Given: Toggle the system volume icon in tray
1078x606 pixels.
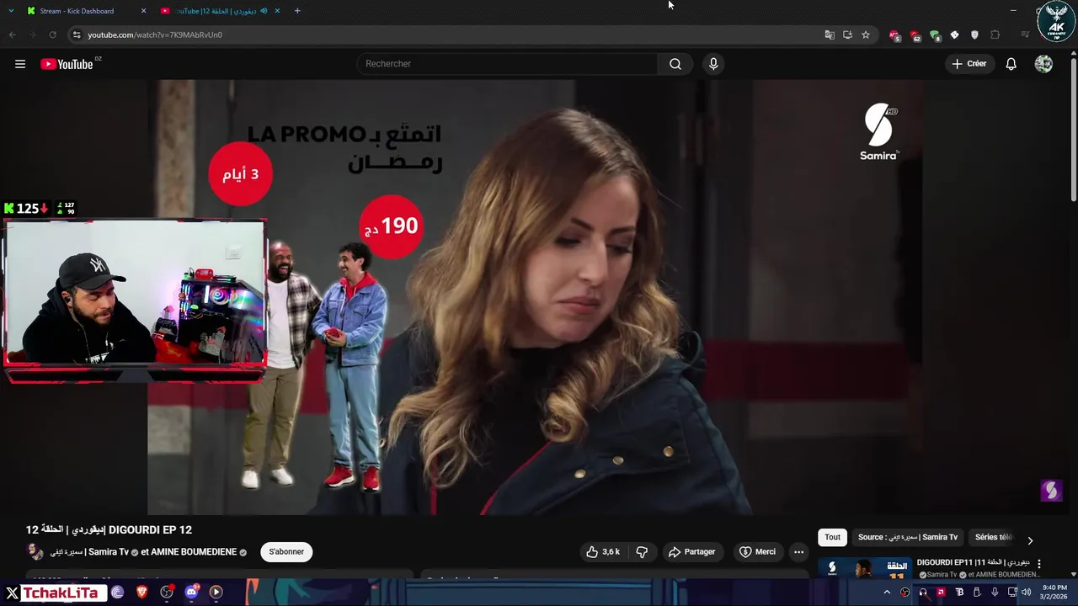Looking at the screenshot, I should coord(1026,593).
